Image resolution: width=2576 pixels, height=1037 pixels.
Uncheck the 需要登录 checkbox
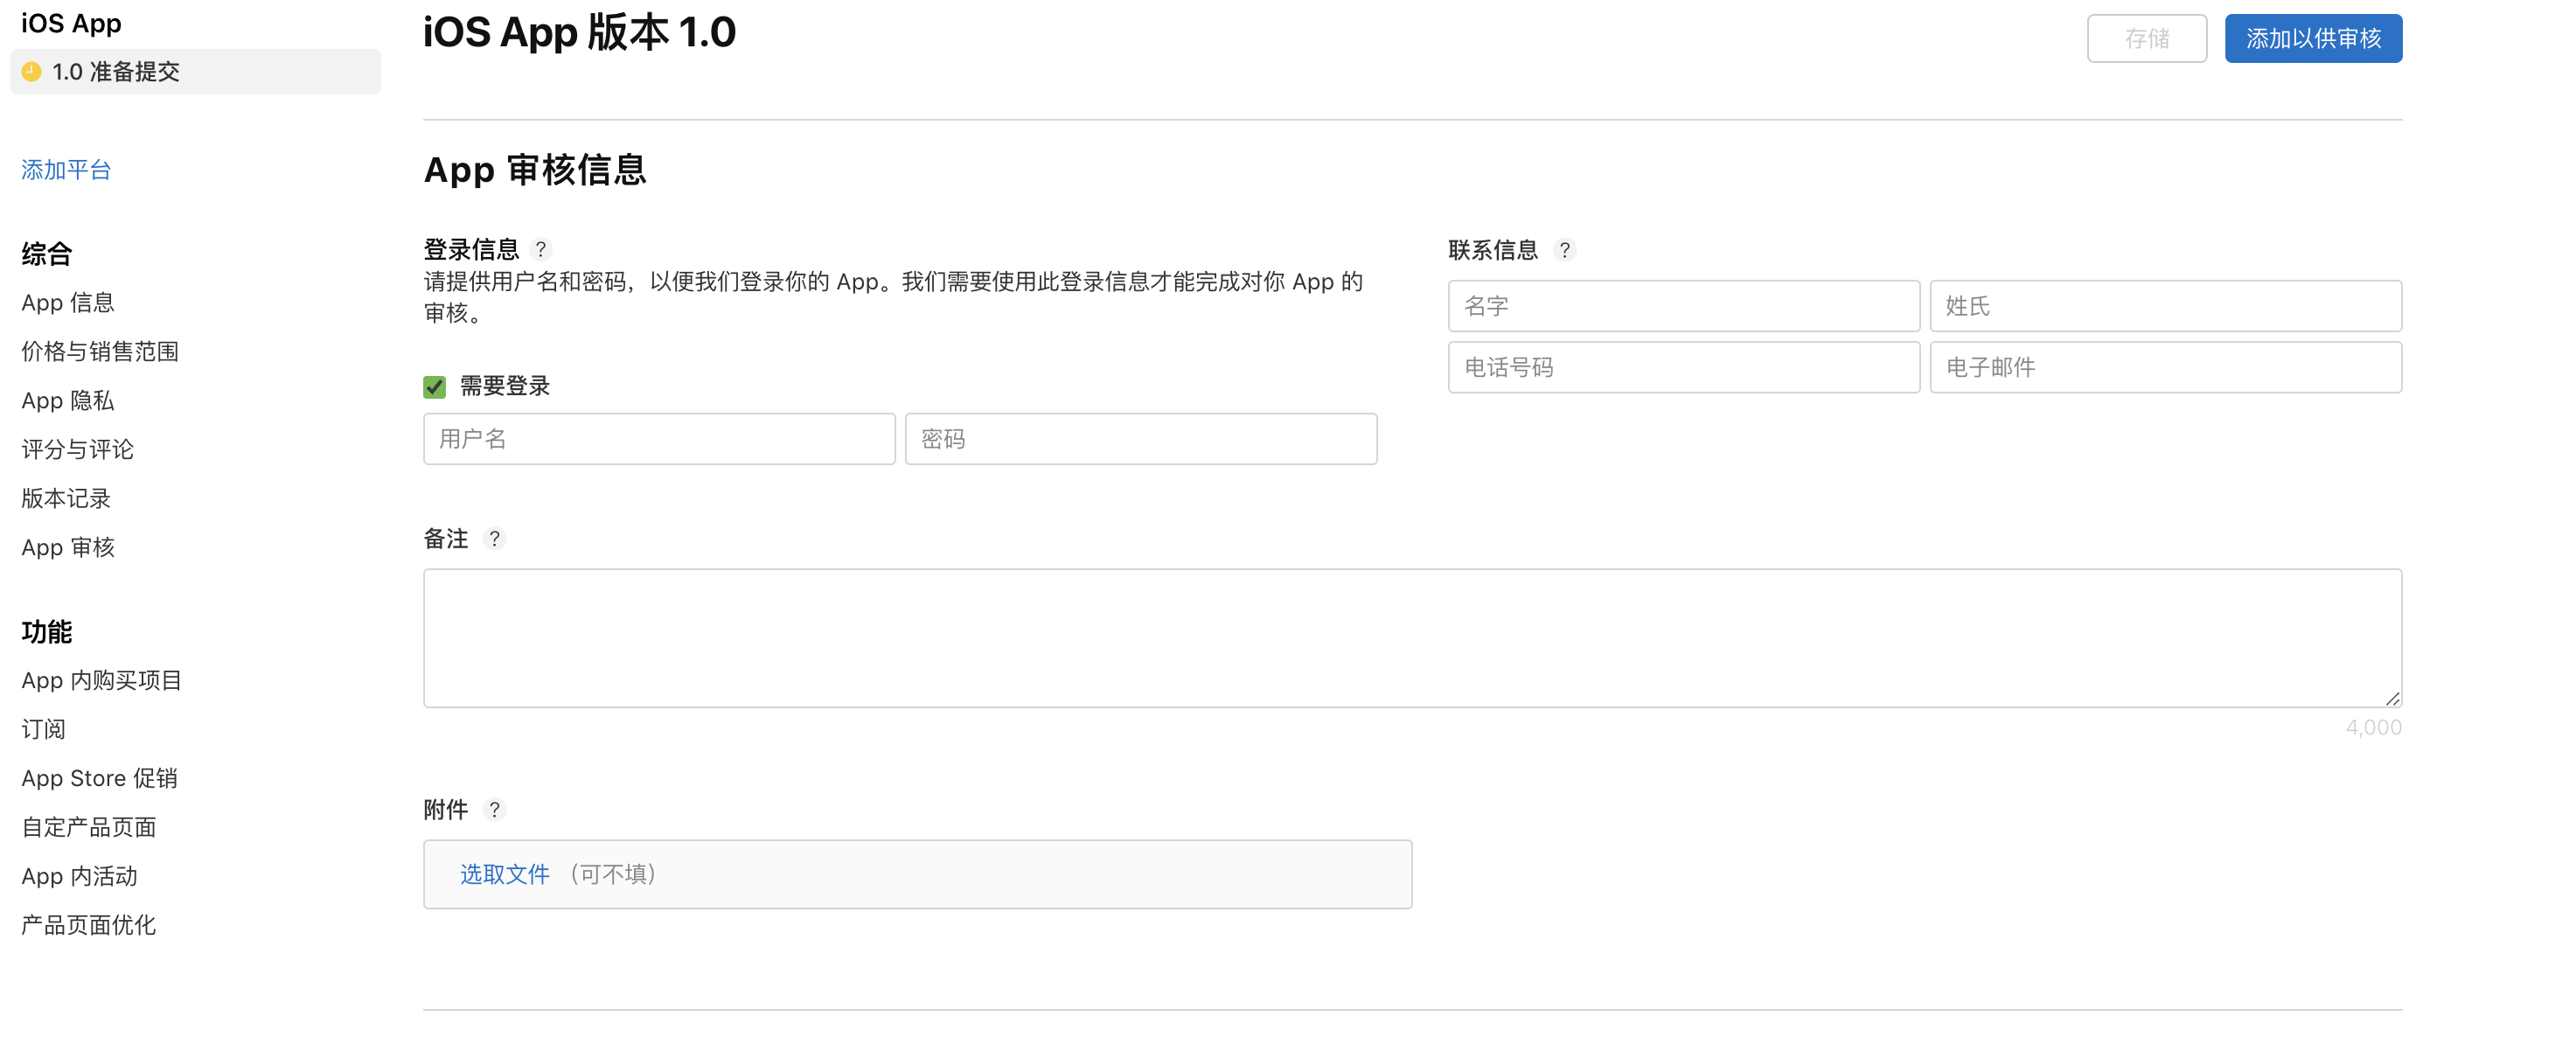(434, 387)
